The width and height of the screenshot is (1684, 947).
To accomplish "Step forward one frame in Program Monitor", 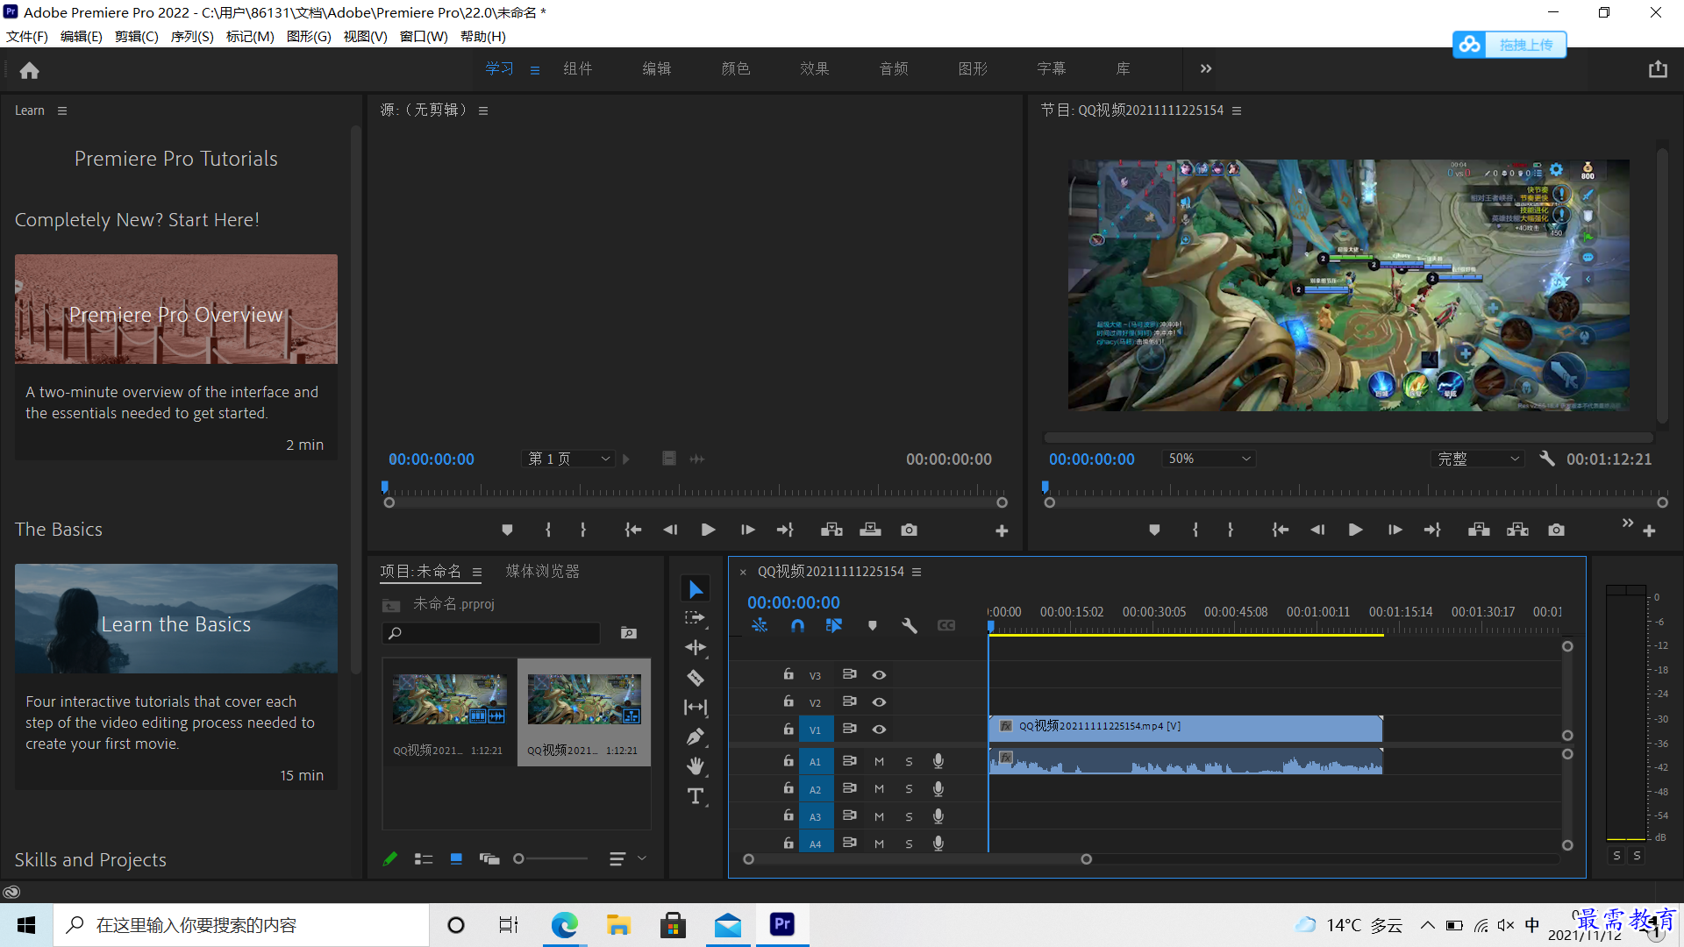I will [x=1395, y=530].
